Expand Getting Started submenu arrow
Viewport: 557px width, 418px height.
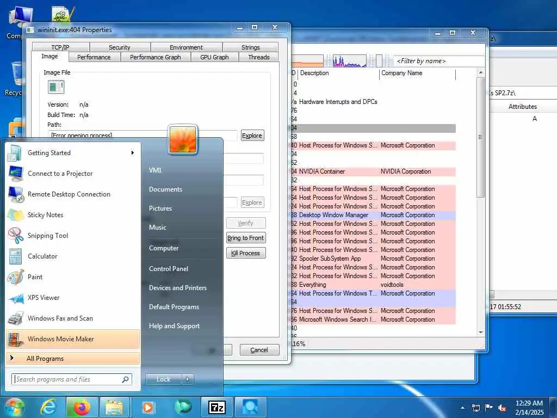click(x=132, y=153)
